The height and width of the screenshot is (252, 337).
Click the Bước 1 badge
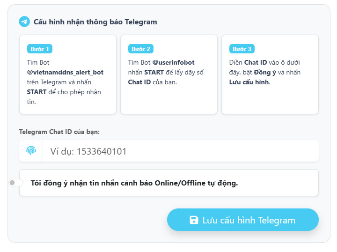point(40,49)
